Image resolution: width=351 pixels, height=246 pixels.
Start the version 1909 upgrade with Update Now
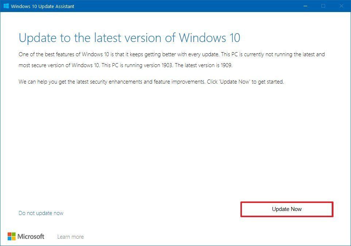[287, 209]
